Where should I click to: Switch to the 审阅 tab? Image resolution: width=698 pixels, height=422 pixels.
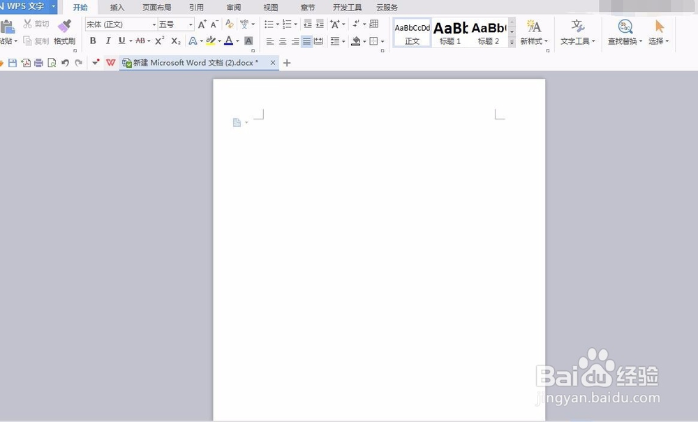(233, 8)
